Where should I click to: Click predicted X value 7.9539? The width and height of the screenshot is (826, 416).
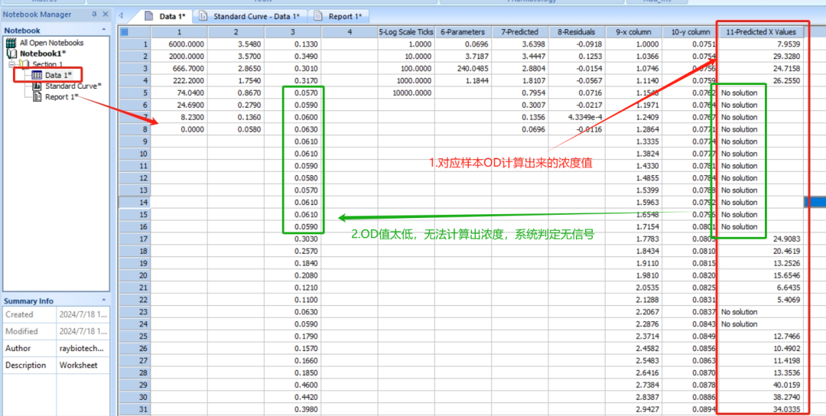point(762,44)
